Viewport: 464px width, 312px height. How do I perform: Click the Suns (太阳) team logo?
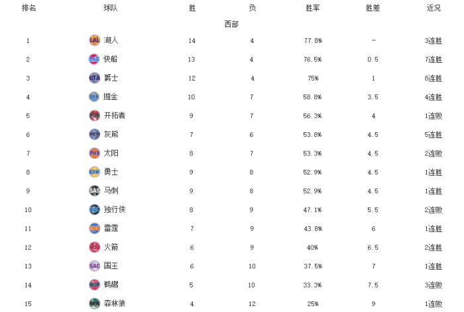click(x=94, y=153)
